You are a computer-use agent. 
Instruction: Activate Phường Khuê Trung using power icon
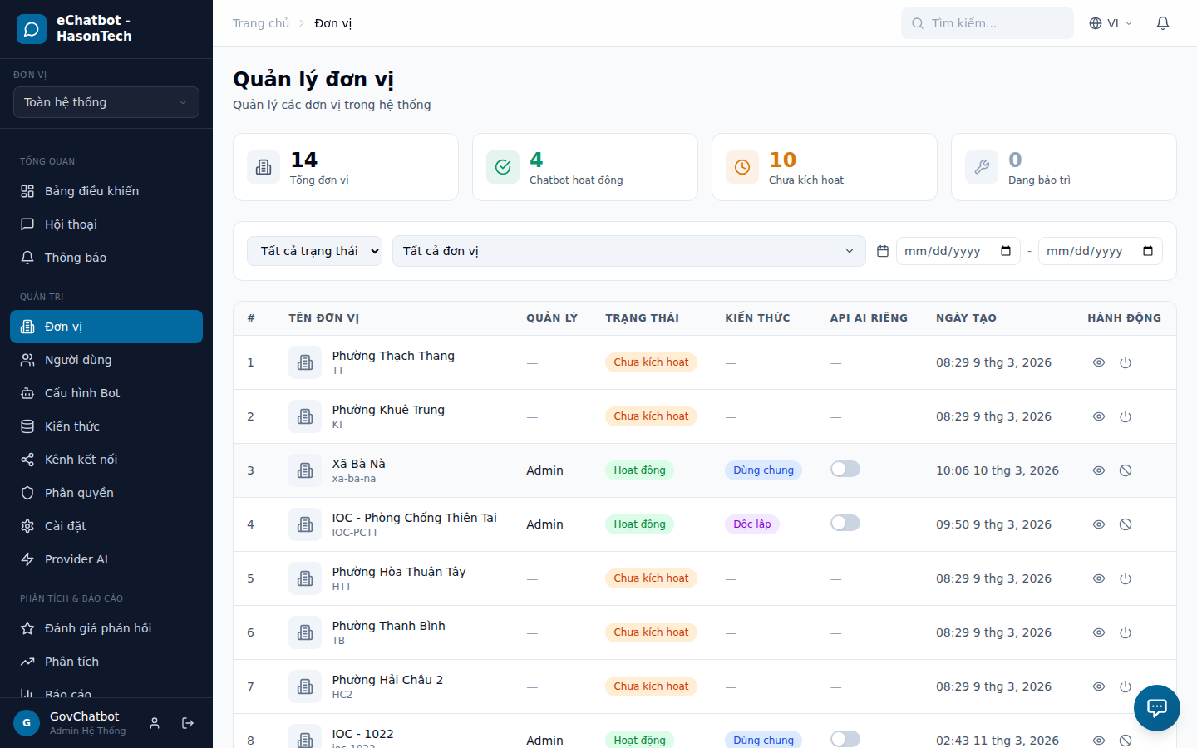click(1126, 416)
